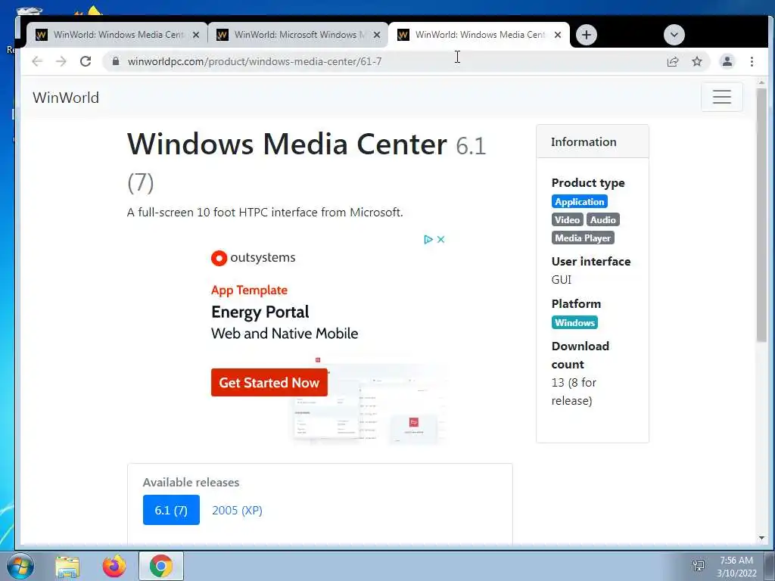Reload the current page

coord(86,61)
